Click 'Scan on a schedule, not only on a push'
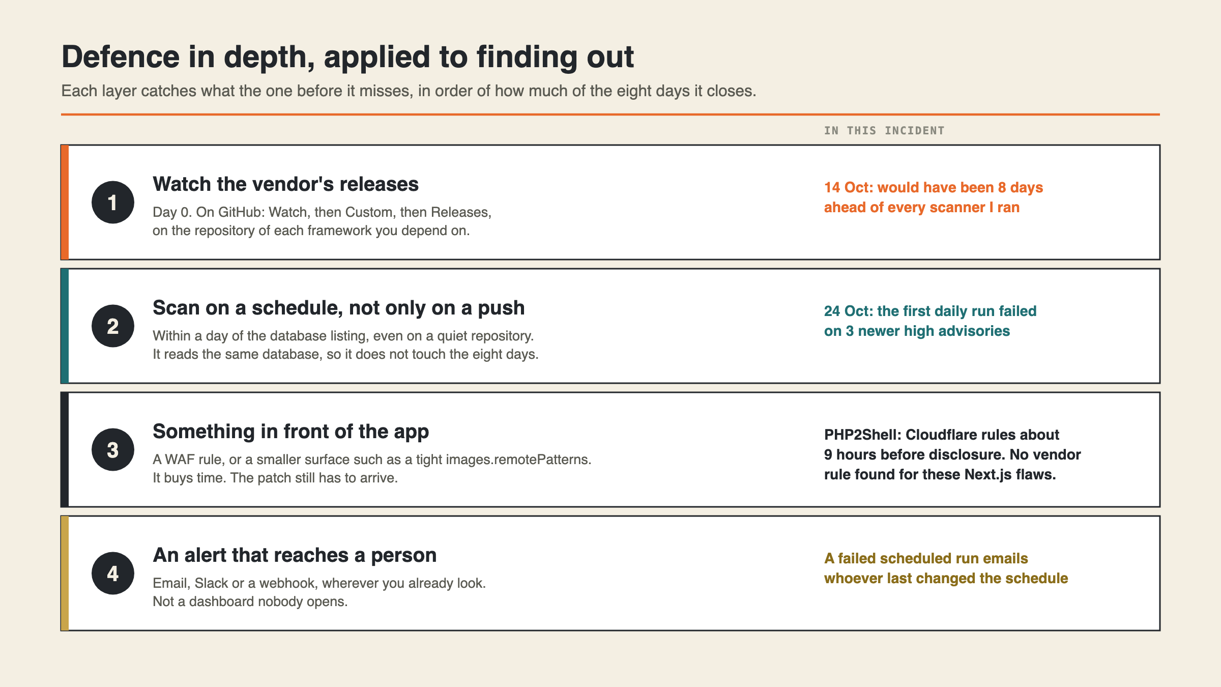1221x687 pixels. pos(338,308)
